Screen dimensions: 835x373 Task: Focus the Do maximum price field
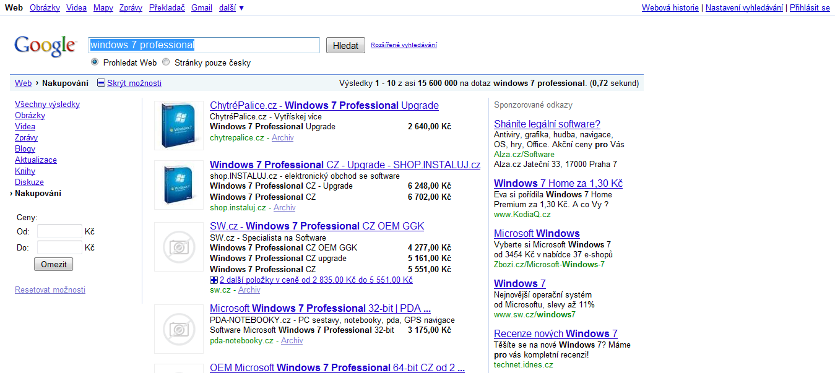click(x=59, y=247)
